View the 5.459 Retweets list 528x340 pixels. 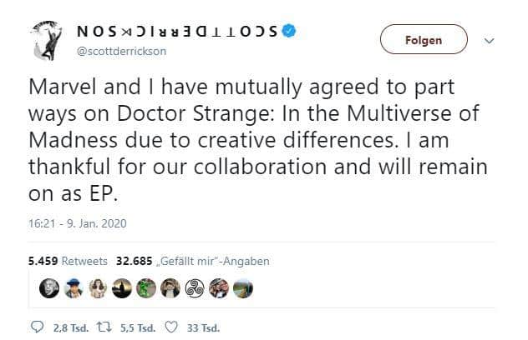point(68,261)
